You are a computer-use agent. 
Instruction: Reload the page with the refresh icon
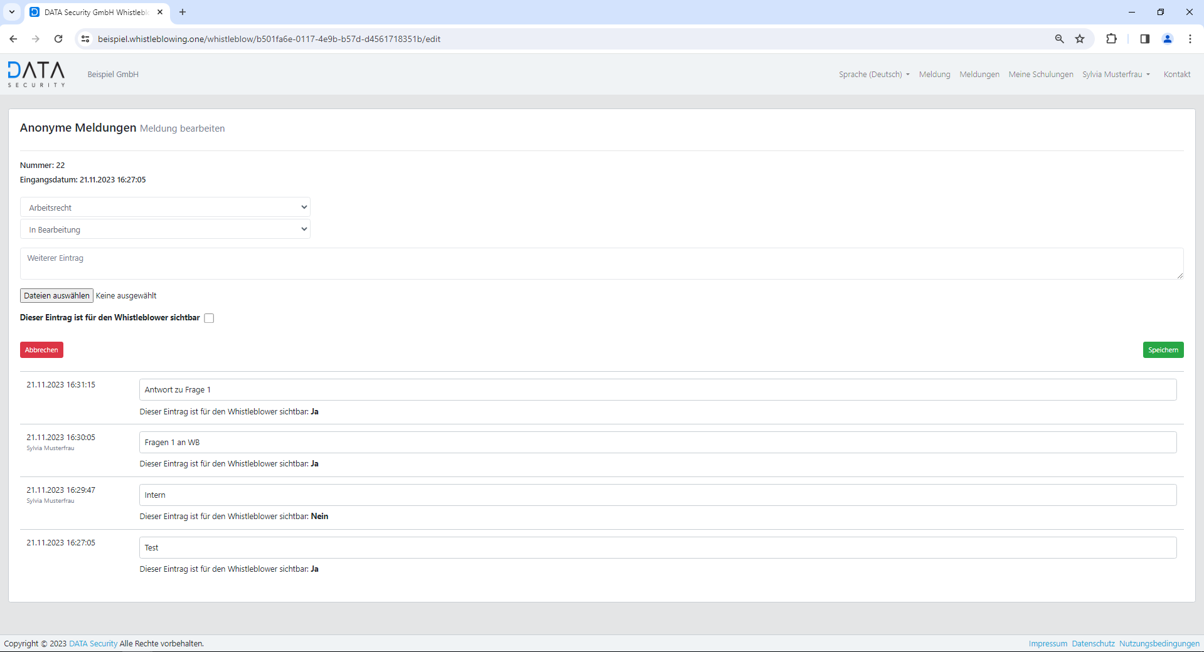coord(58,39)
